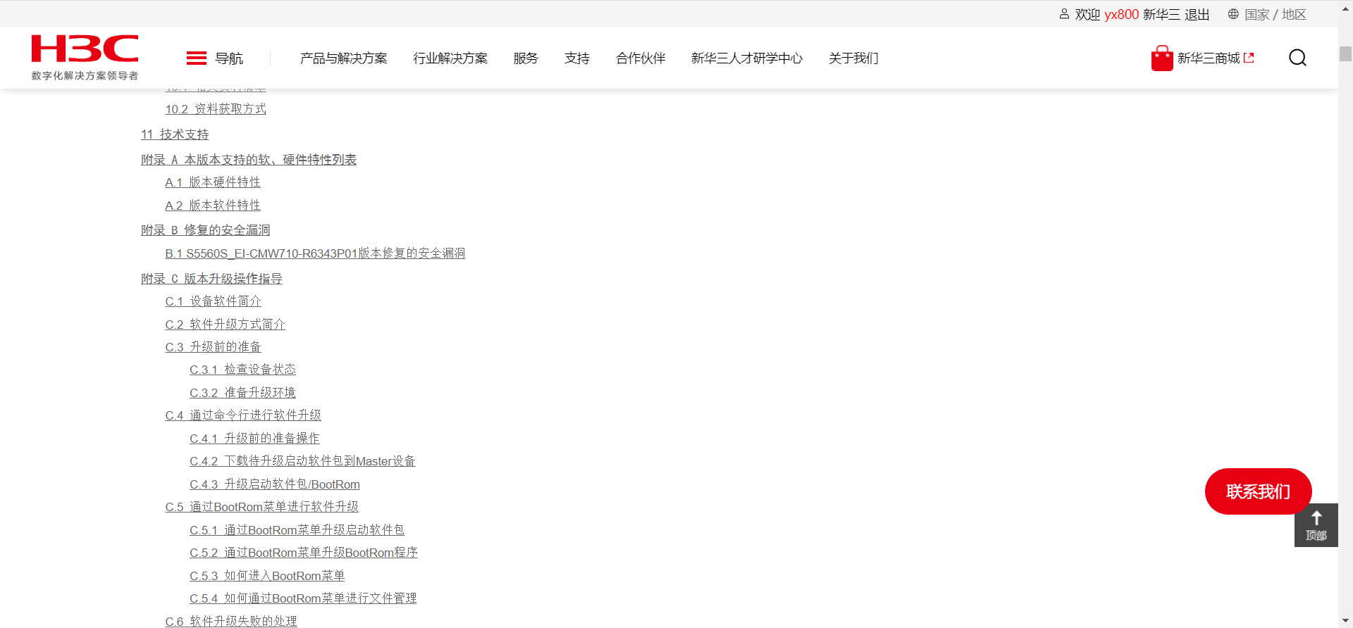Open the 11 技术支持 section link
The height and width of the screenshot is (628, 1353).
pyautogui.click(x=175, y=134)
